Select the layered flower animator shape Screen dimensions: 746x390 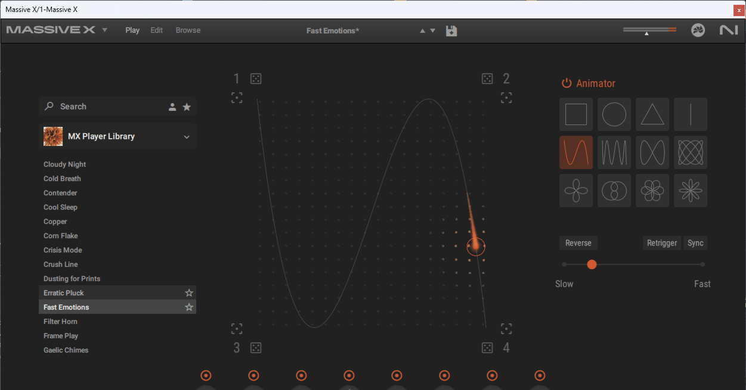pyautogui.click(x=652, y=191)
